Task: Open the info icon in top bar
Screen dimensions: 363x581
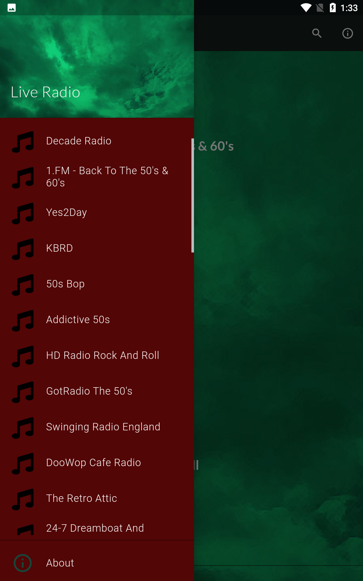Action: (x=347, y=33)
